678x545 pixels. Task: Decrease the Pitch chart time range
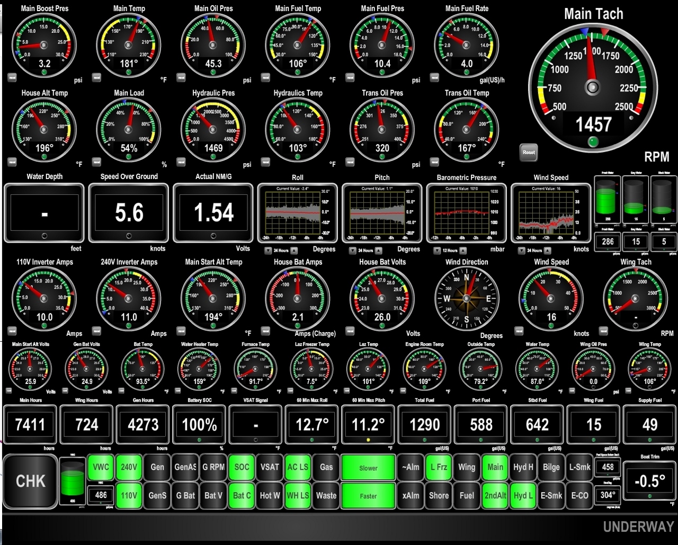click(353, 251)
